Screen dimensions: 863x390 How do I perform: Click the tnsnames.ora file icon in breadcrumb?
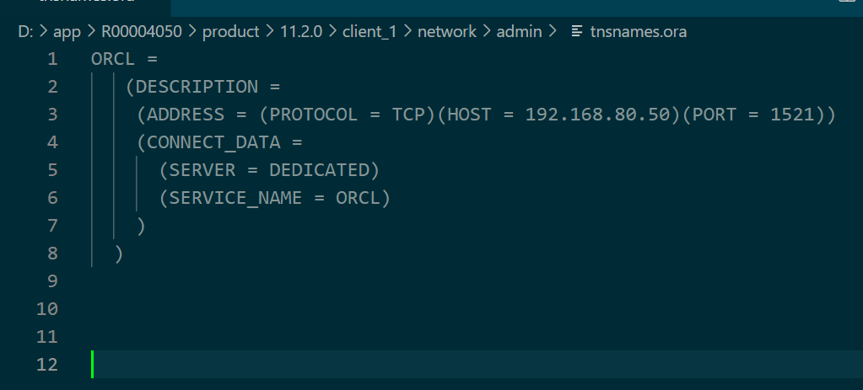tap(577, 32)
